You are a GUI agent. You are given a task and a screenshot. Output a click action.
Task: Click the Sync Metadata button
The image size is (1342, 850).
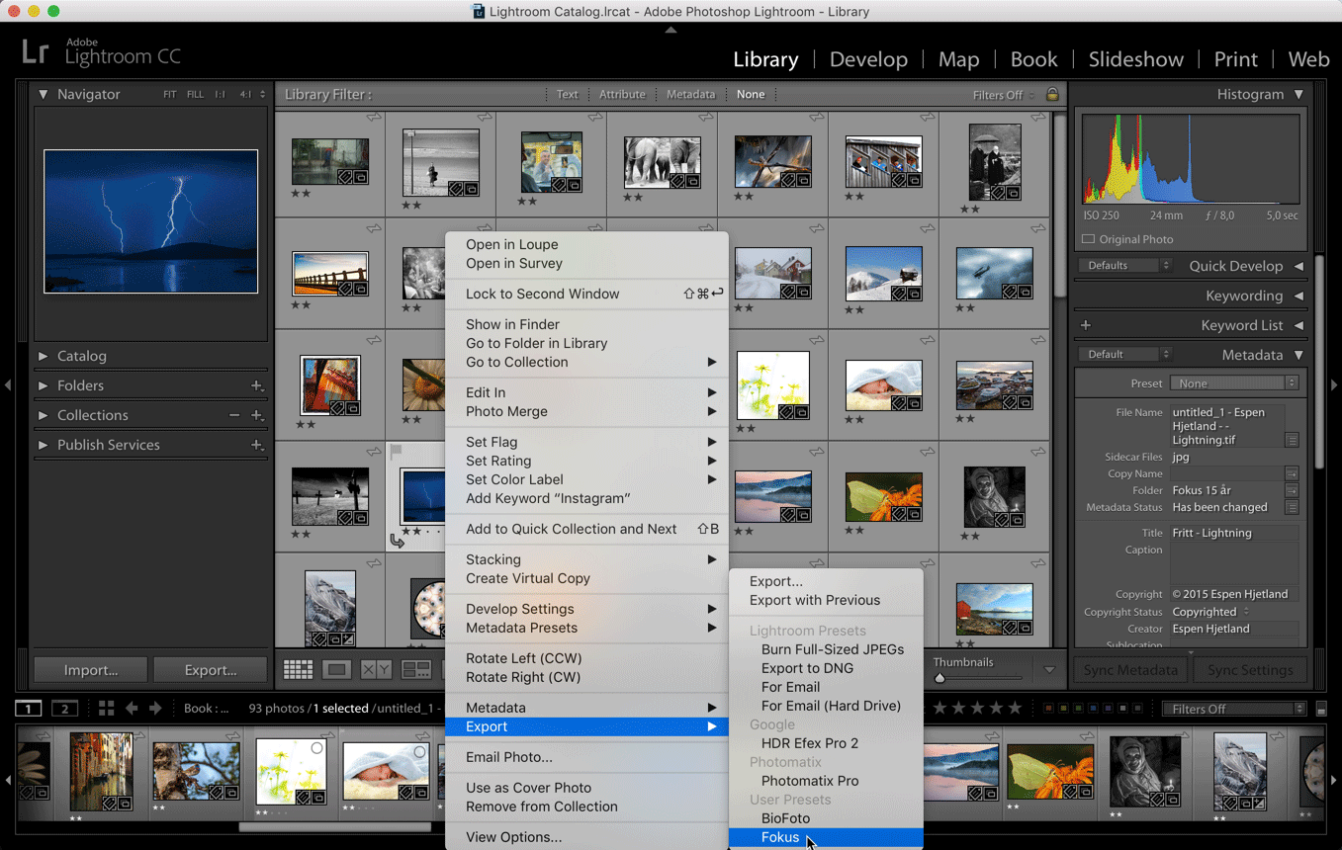pos(1130,670)
